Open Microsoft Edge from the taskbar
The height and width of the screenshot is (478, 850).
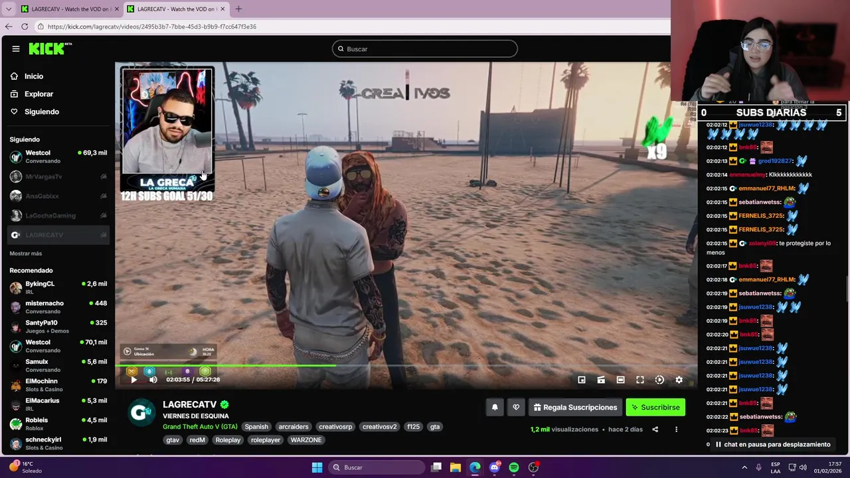tap(475, 467)
